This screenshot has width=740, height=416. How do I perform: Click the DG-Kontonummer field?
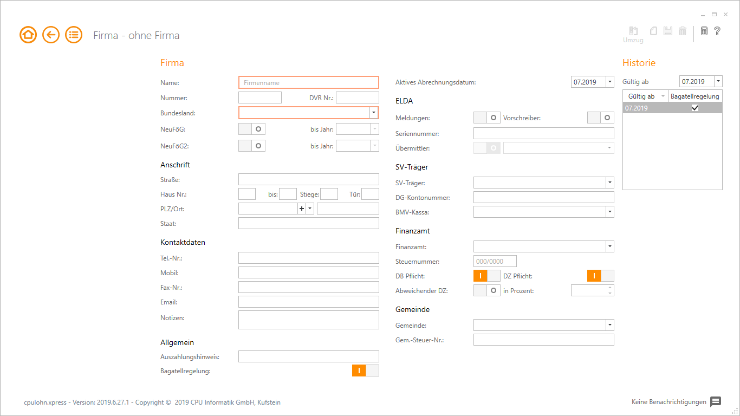point(544,197)
